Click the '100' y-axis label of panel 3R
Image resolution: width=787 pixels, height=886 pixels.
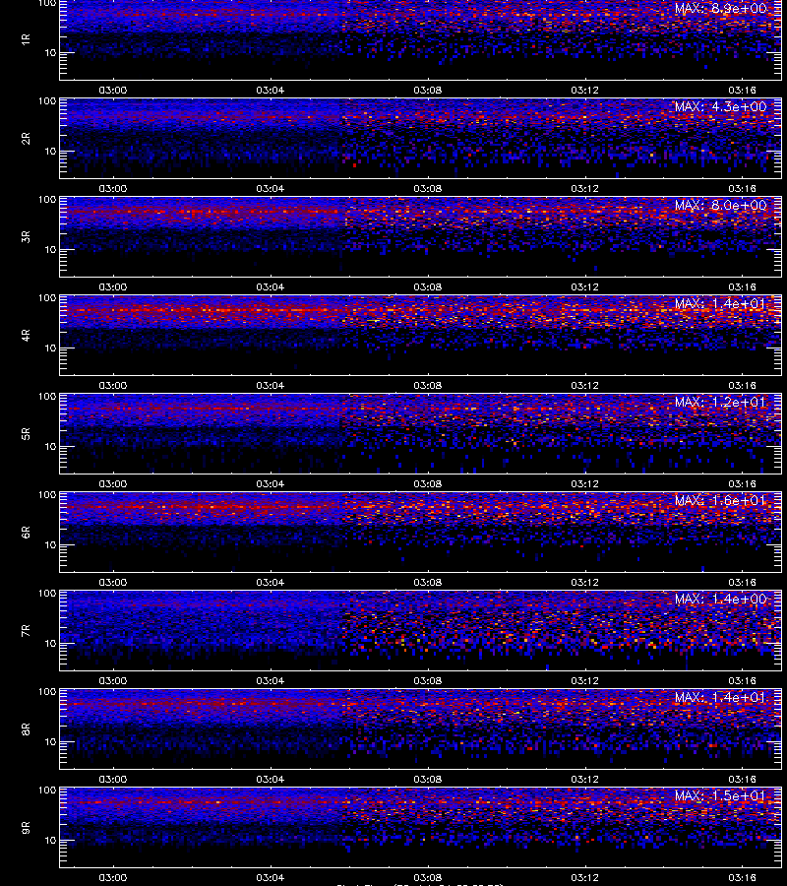coord(47,200)
